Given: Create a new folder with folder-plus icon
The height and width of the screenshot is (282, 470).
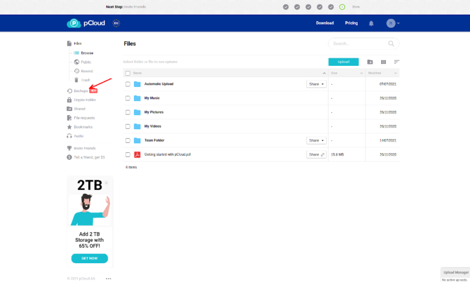Looking at the screenshot, I should (x=370, y=62).
